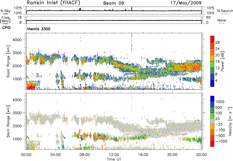The height and width of the screenshot is (161, 233).
Task: Click the '-100' tick on the Velocity colorbar
Action: [x=220, y=130]
